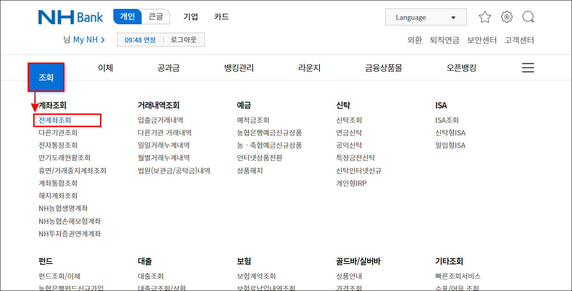Click the NH Bank logo
572x291 pixels.
click(70, 17)
